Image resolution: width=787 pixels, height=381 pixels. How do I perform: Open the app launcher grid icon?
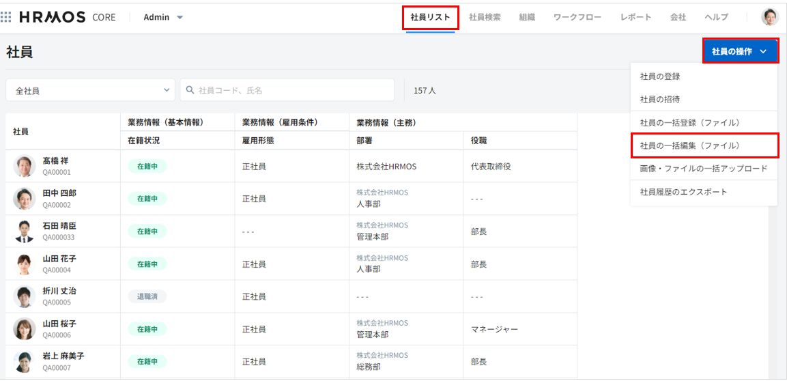[x=6, y=17]
